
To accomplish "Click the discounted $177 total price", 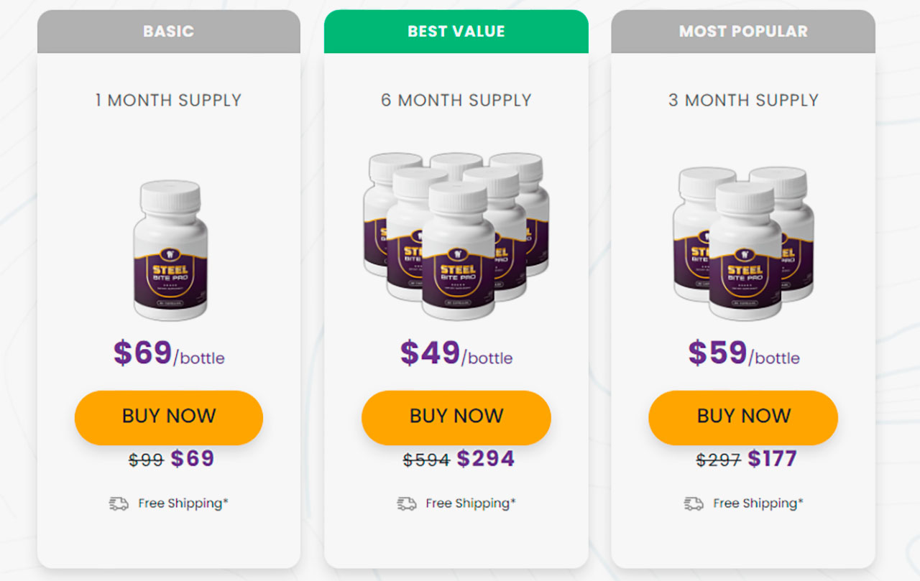I will point(772,459).
